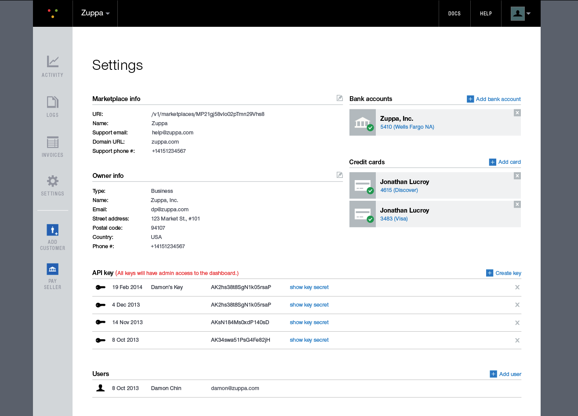578x416 pixels.
Task: Click the help@zuppa.com support email
Action: click(x=172, y=133)
